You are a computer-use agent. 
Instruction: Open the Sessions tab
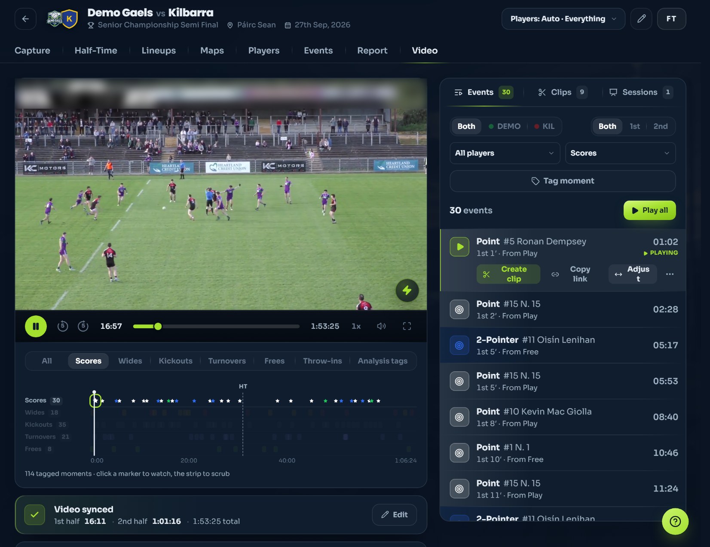point(640,92)
